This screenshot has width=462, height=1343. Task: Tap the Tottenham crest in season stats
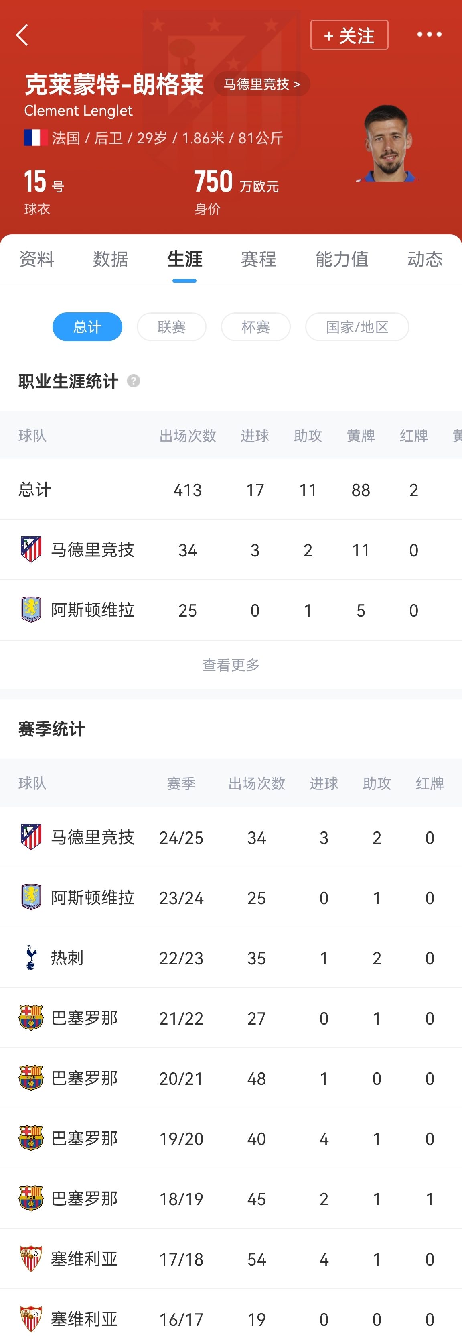click(31, 957)
